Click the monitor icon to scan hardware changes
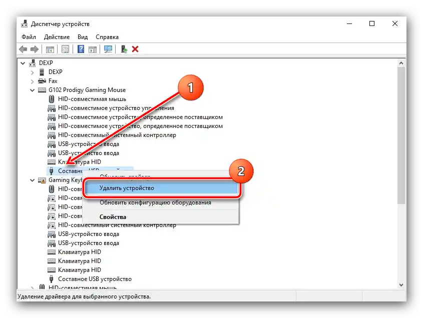423x318 pixels. [x=108, y=49]
